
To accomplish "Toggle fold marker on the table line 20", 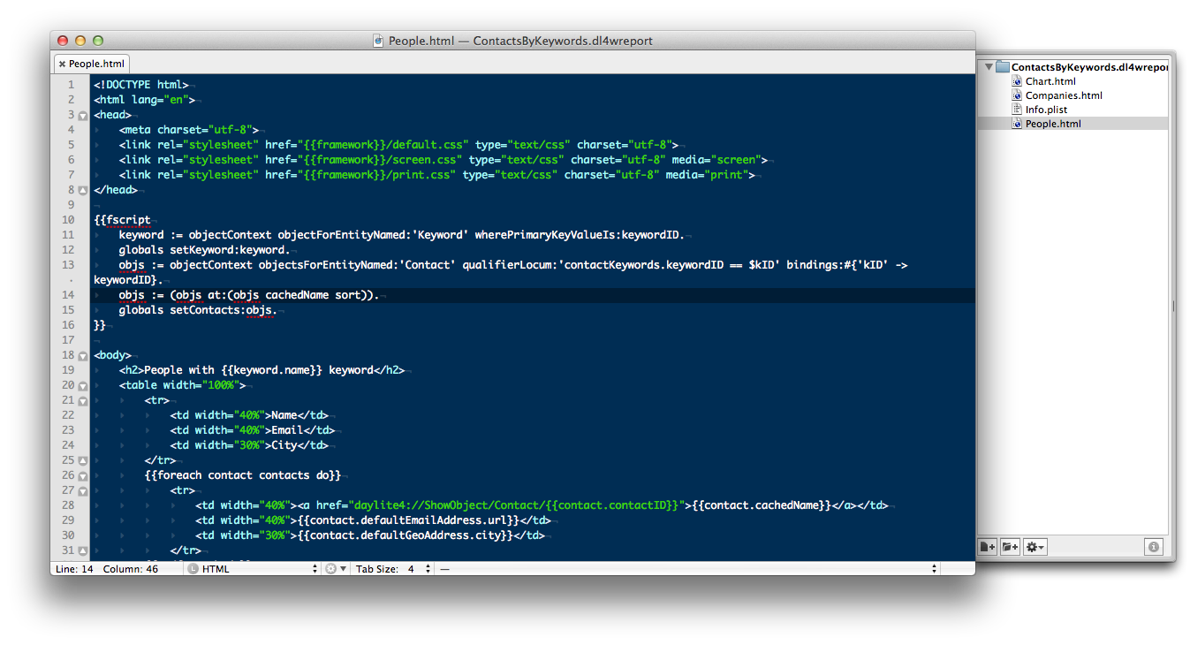I will point(82,386).
